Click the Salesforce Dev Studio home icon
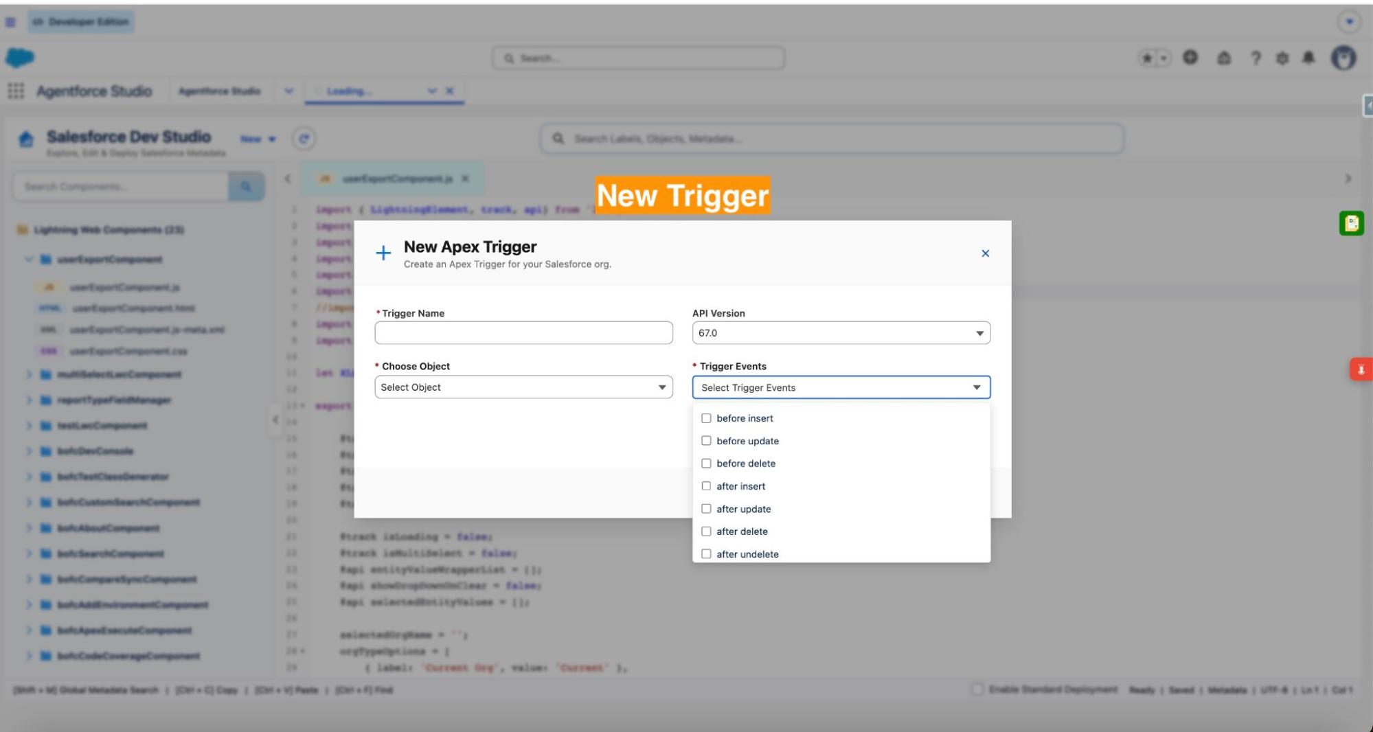 pos(26,139)
